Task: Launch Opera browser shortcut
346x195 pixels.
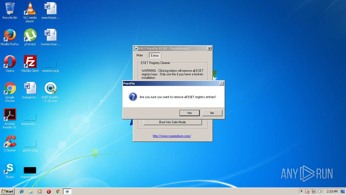Action: [x=10, y=64]
